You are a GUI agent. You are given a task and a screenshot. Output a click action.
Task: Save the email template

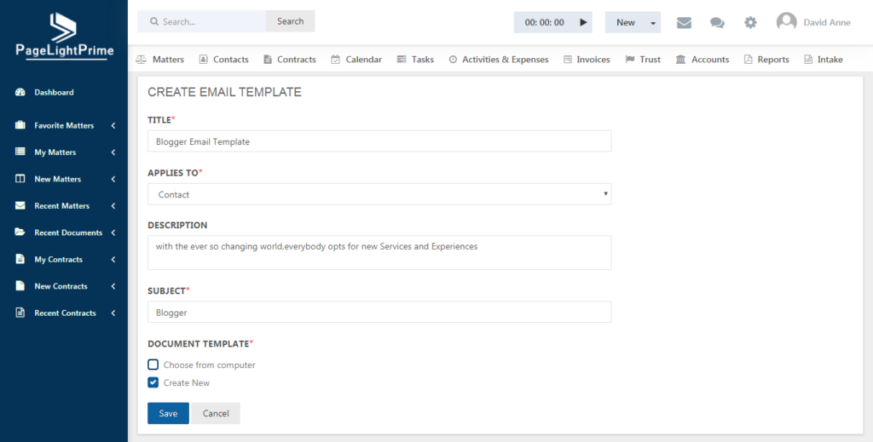[168, 413]
